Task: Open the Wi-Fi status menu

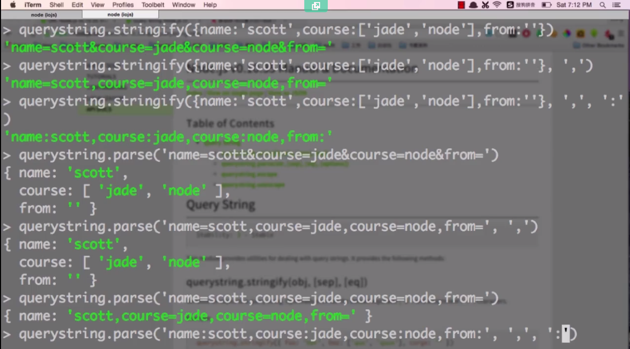Action: tap(496, 5)
